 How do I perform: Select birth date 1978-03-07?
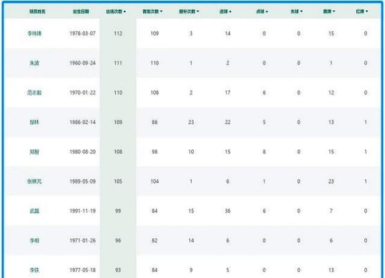coord(83,33)
